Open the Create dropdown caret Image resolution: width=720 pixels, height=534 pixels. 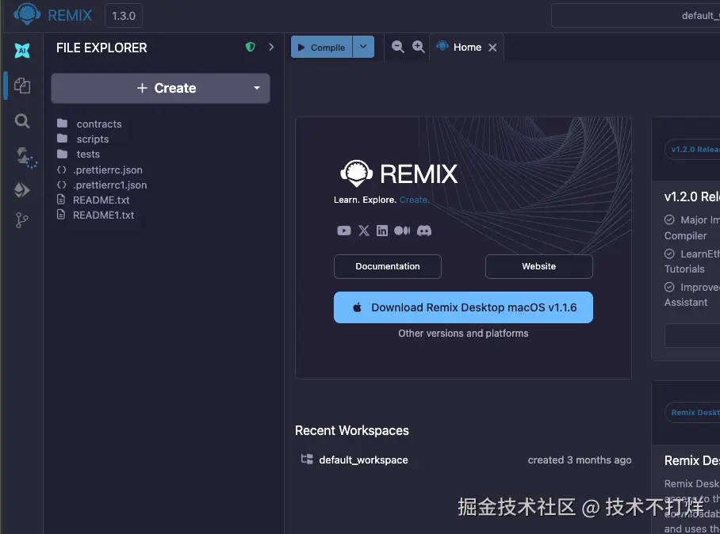(x=257, y=88)
